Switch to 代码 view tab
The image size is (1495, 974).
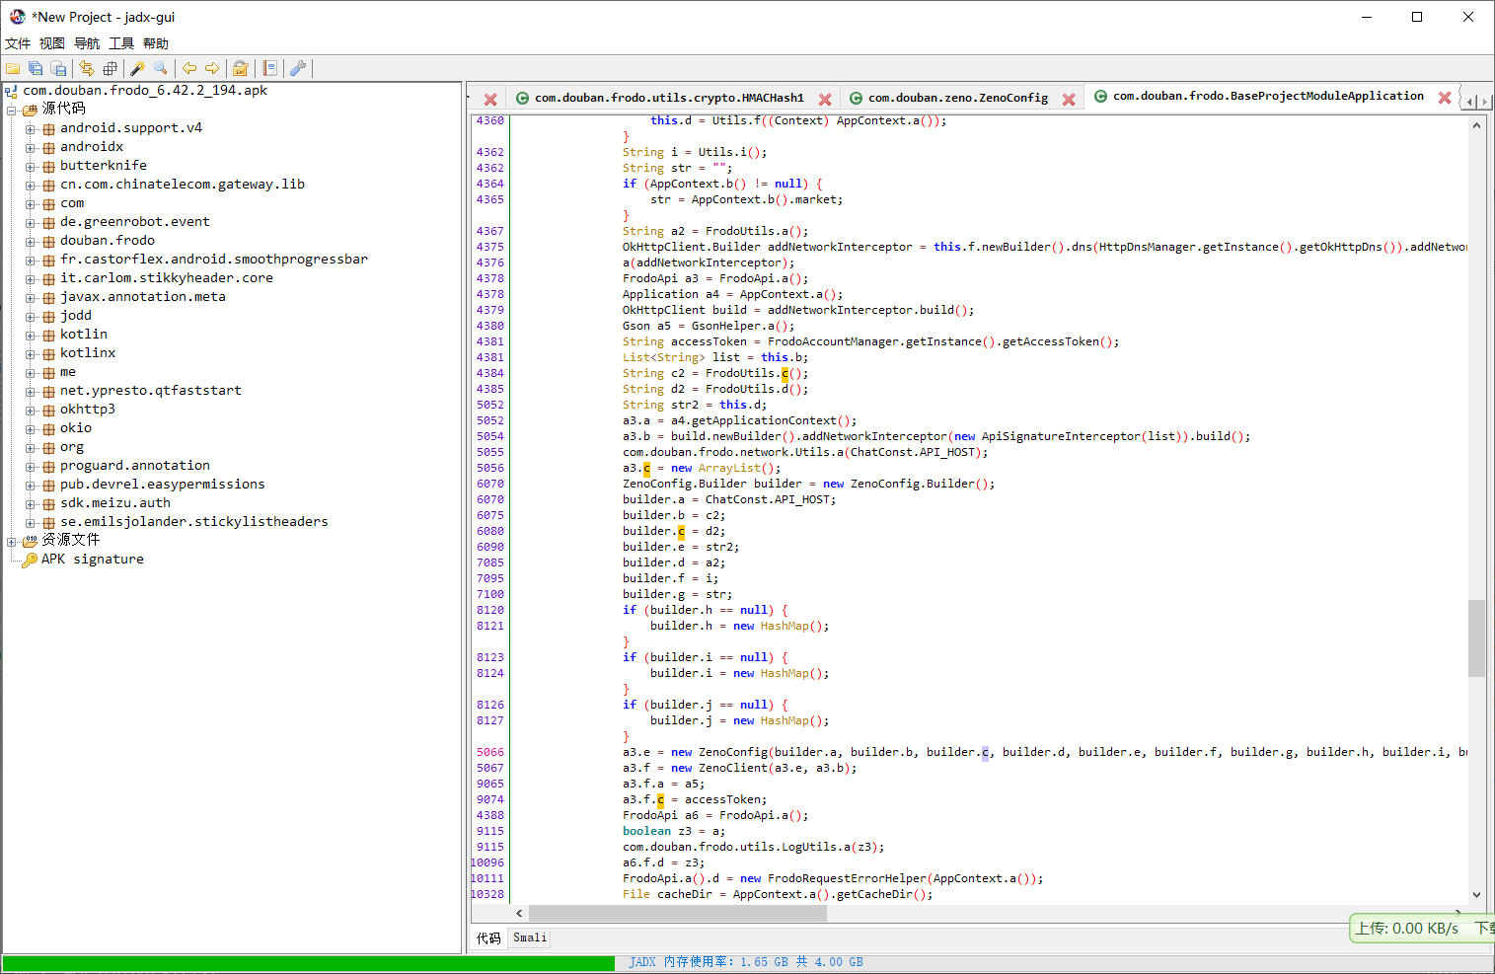(489, 937)
